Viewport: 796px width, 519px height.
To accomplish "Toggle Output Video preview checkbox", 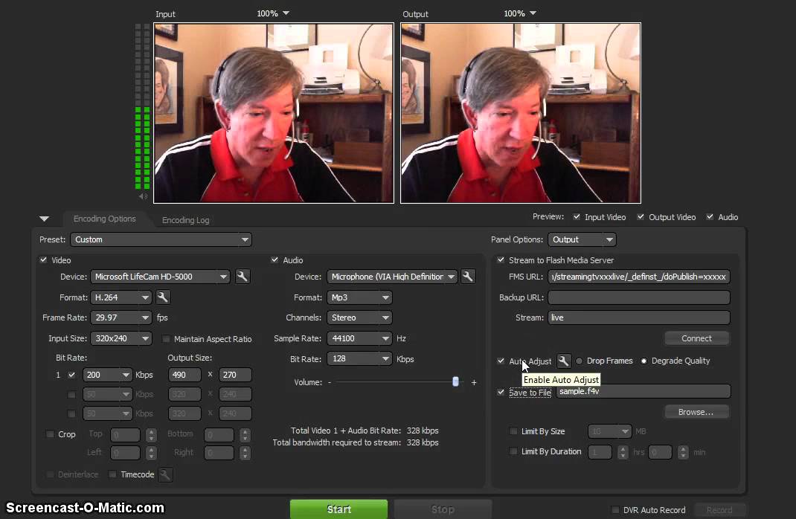I will coord(641,216).
